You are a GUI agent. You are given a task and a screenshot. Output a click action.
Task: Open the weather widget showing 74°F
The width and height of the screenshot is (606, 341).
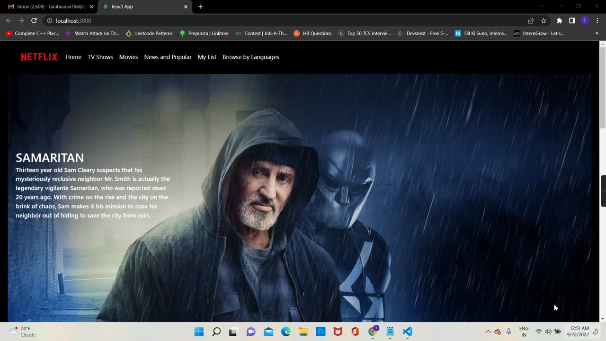(x=23, y=332)
